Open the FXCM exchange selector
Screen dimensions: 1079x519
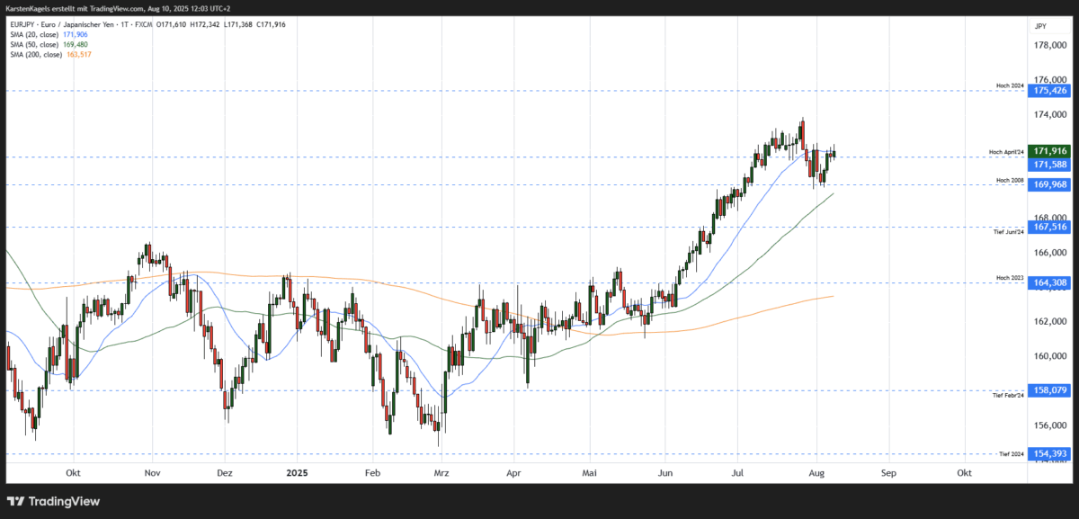[143, 24]
